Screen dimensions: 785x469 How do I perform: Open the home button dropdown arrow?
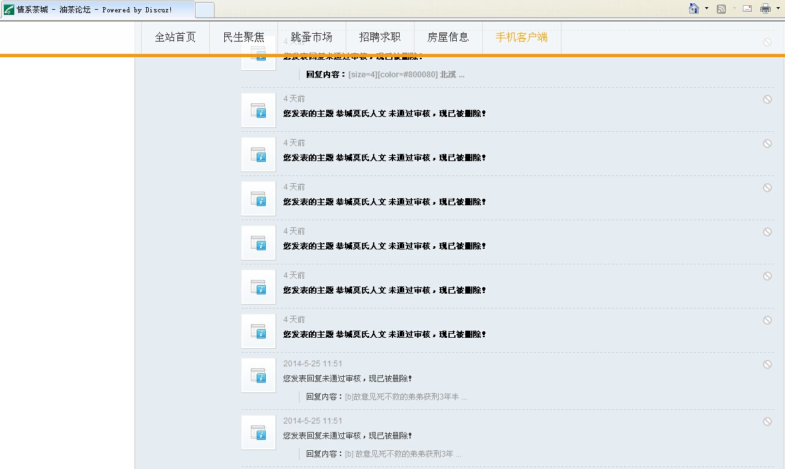coord(706,8)
